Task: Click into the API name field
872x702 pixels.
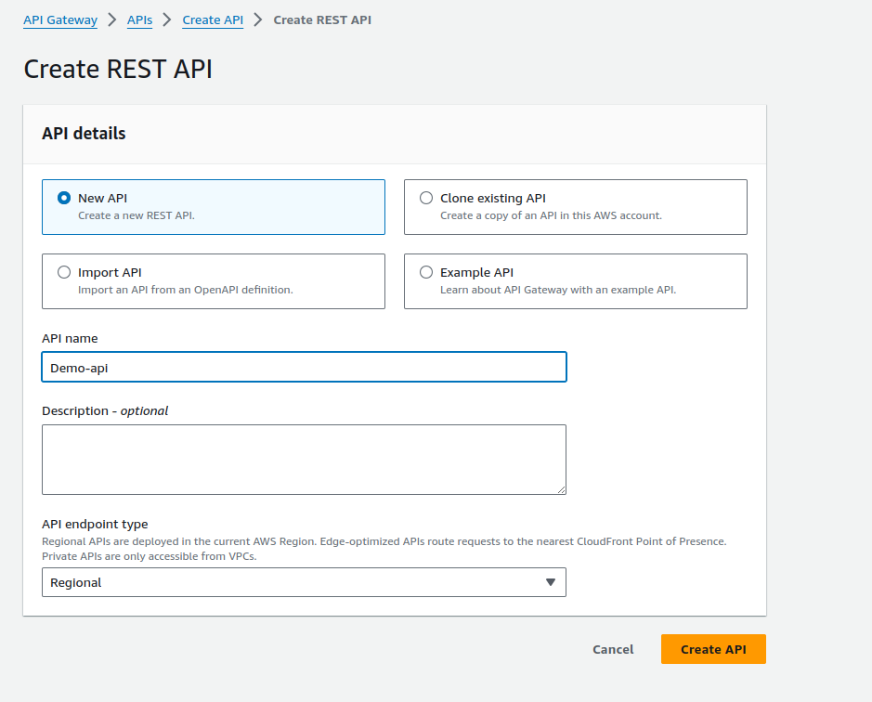Action: [304, 367]
